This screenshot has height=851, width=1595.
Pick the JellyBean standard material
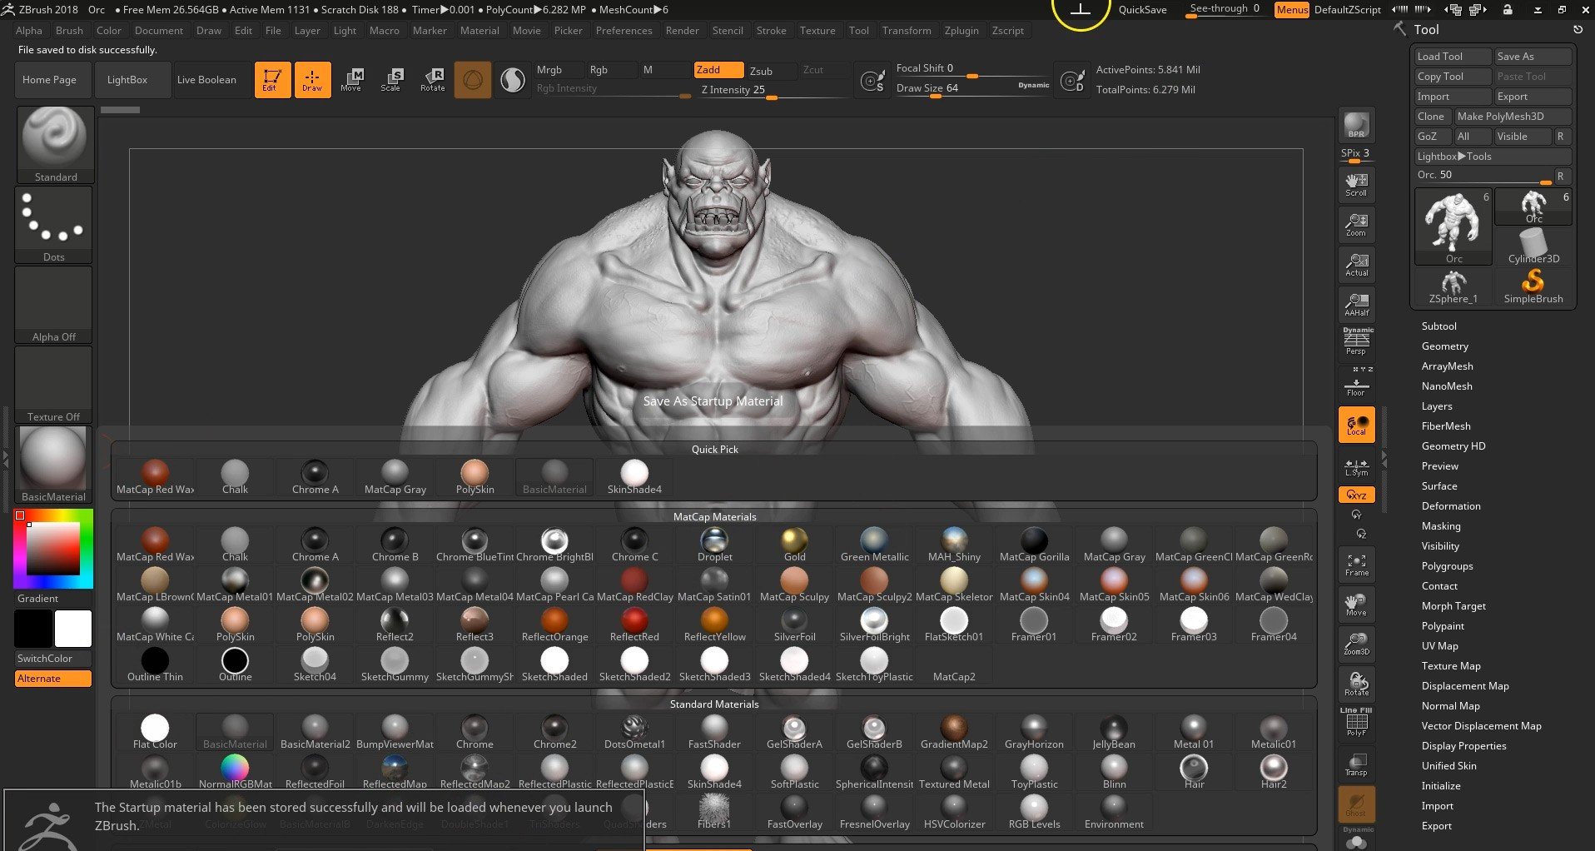(x=1114, y=733)
